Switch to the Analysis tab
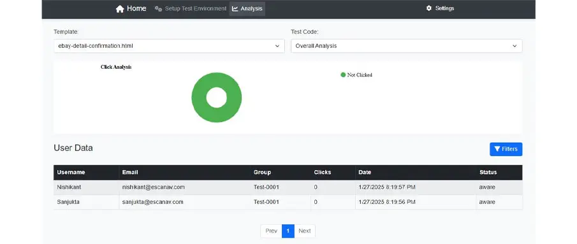This screenshot has width=577, height=244. coord(247,8)
